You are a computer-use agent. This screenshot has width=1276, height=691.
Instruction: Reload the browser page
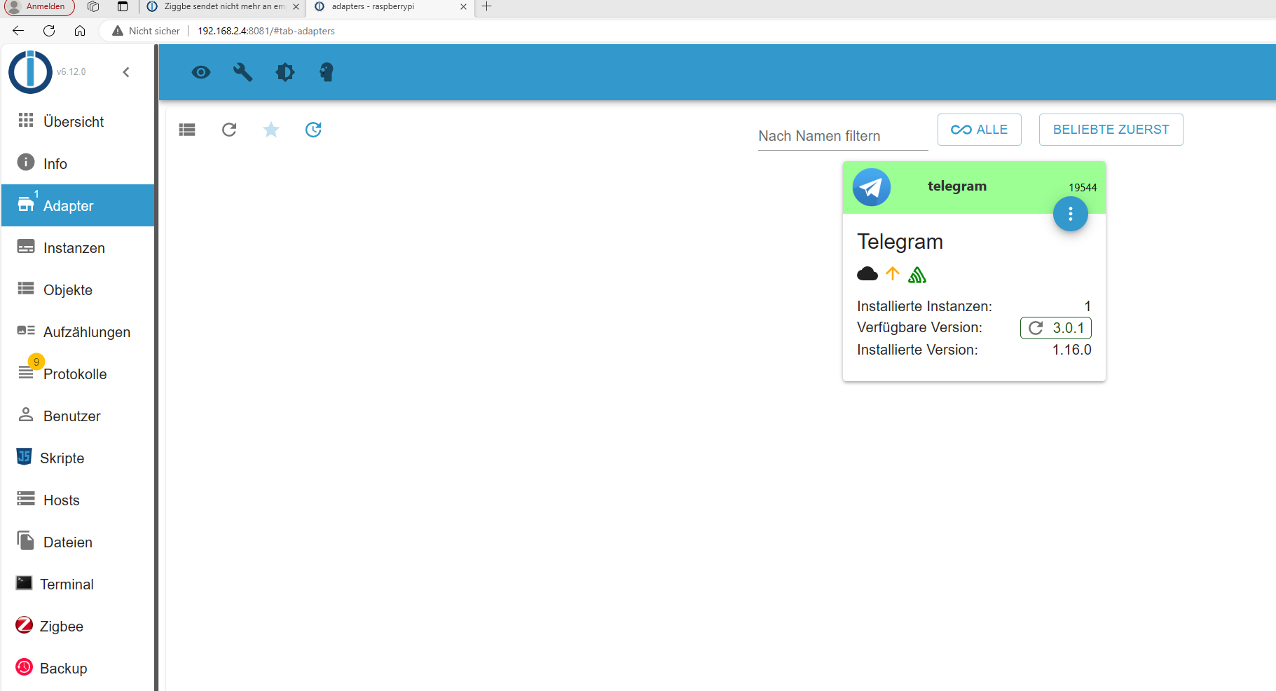tap(49, 31)
